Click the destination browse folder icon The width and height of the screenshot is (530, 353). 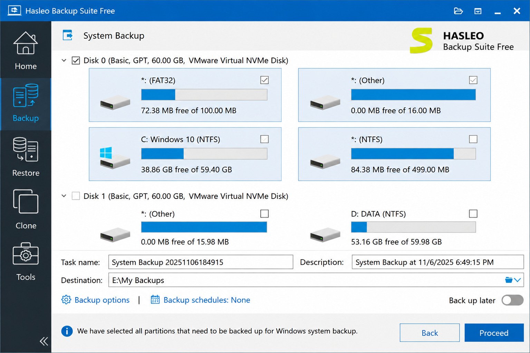[x=509, y=280]
